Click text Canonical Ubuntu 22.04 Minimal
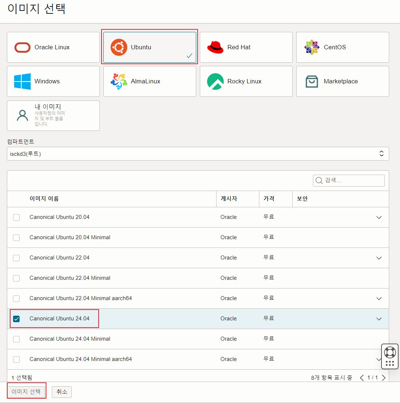This screenshot has height=403, width=400. pyautogui.click(x=70, y=278)
